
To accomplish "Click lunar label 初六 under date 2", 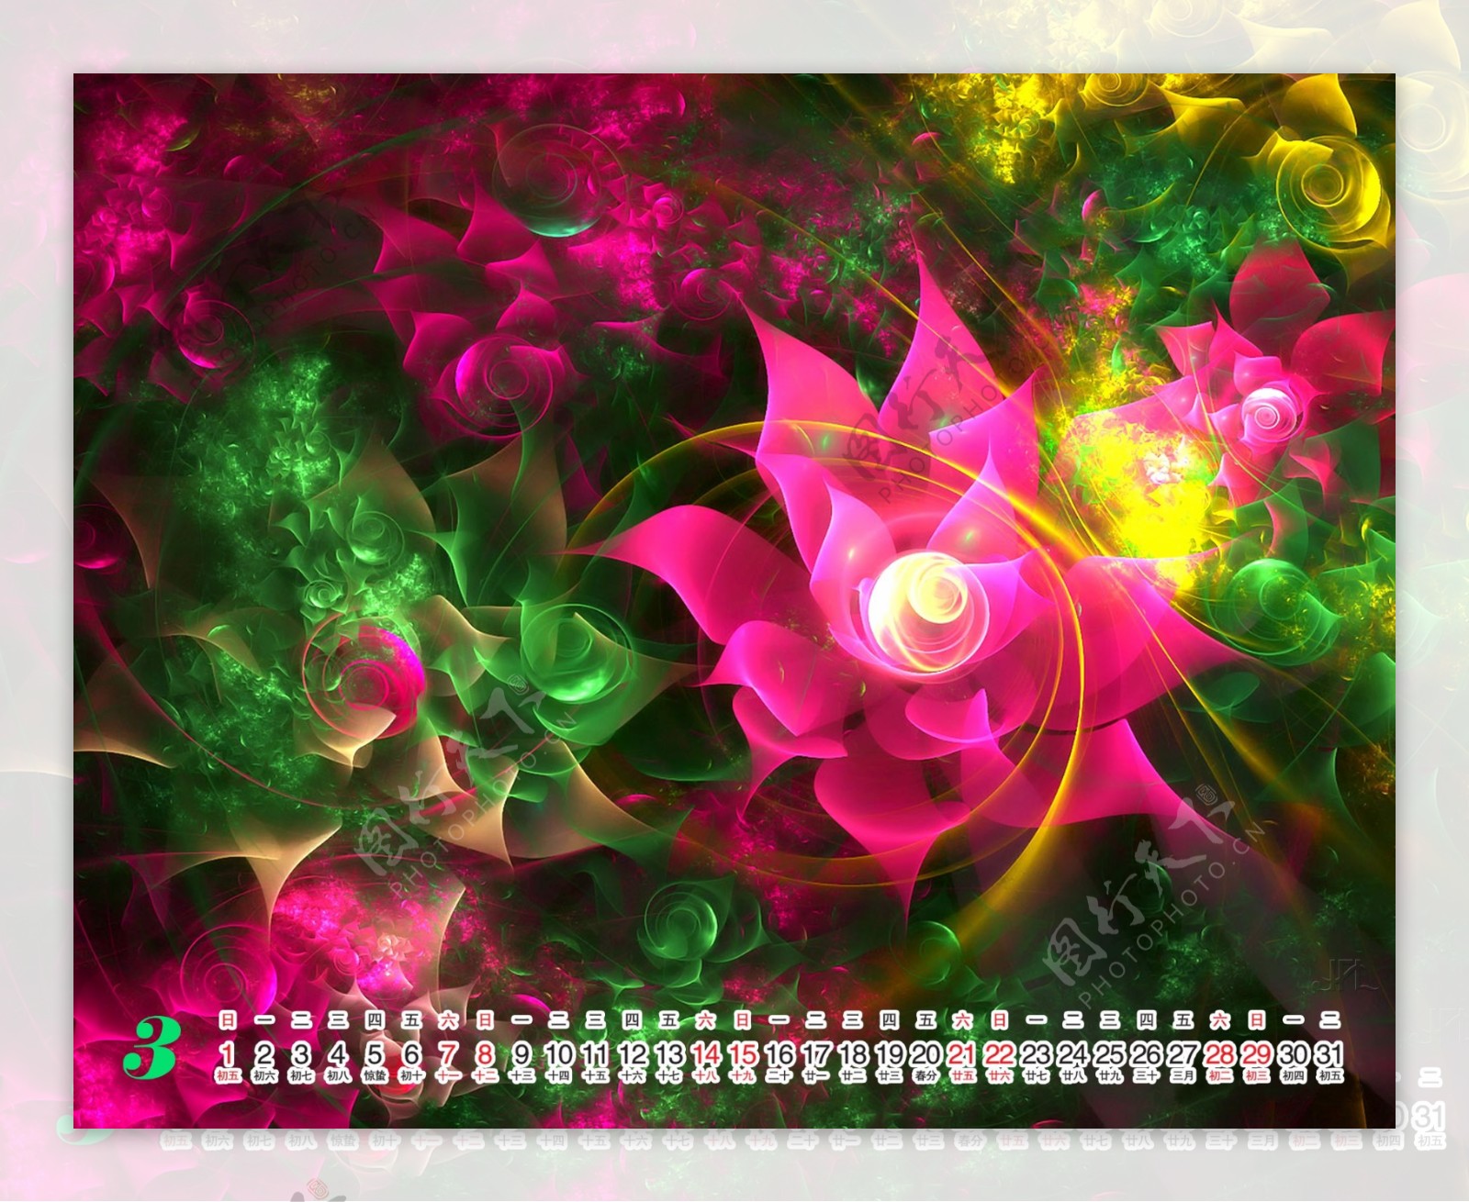I will click(264, 1075).
